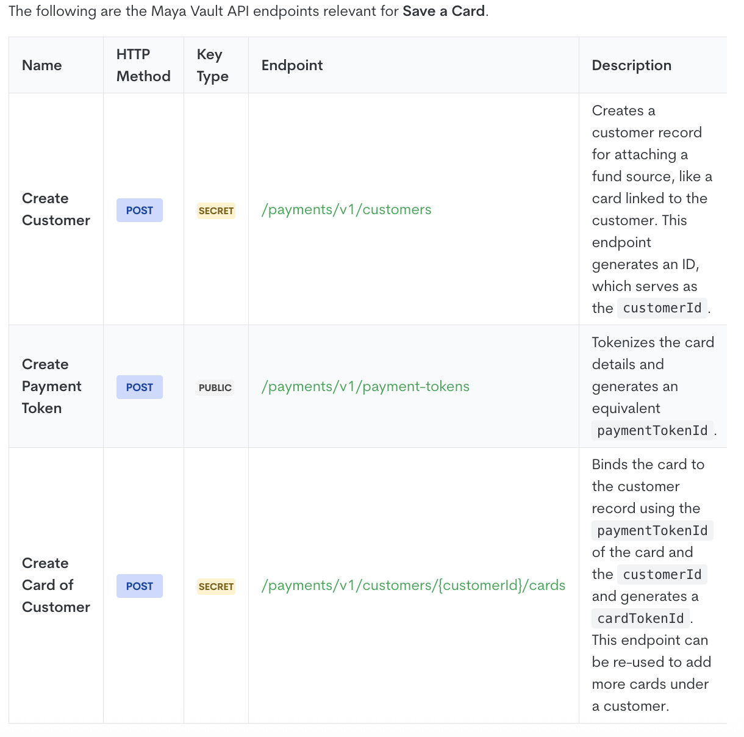Viewport: 744px width, 737px height.
Task: Select the HTTP Method column header
Action: (x=143, y=65)
